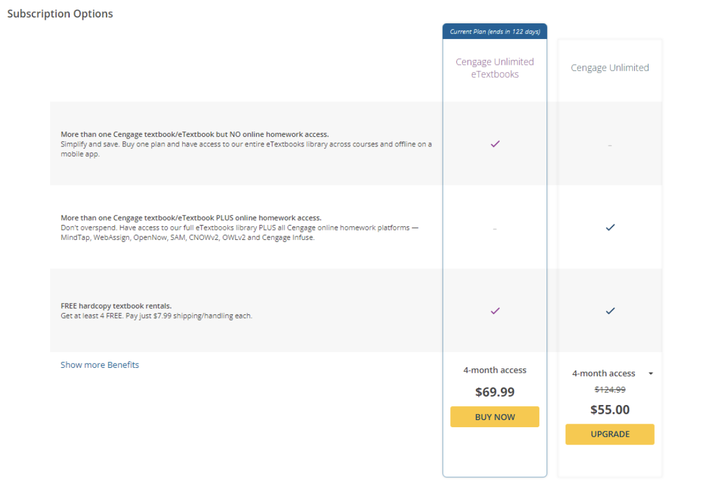Click the blue checkmark for hardcopy textbook rentals

610,311
